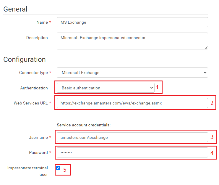Viewport: 219px width, 185px height.
Task: Click the Description field label
Action: (37, 38)
